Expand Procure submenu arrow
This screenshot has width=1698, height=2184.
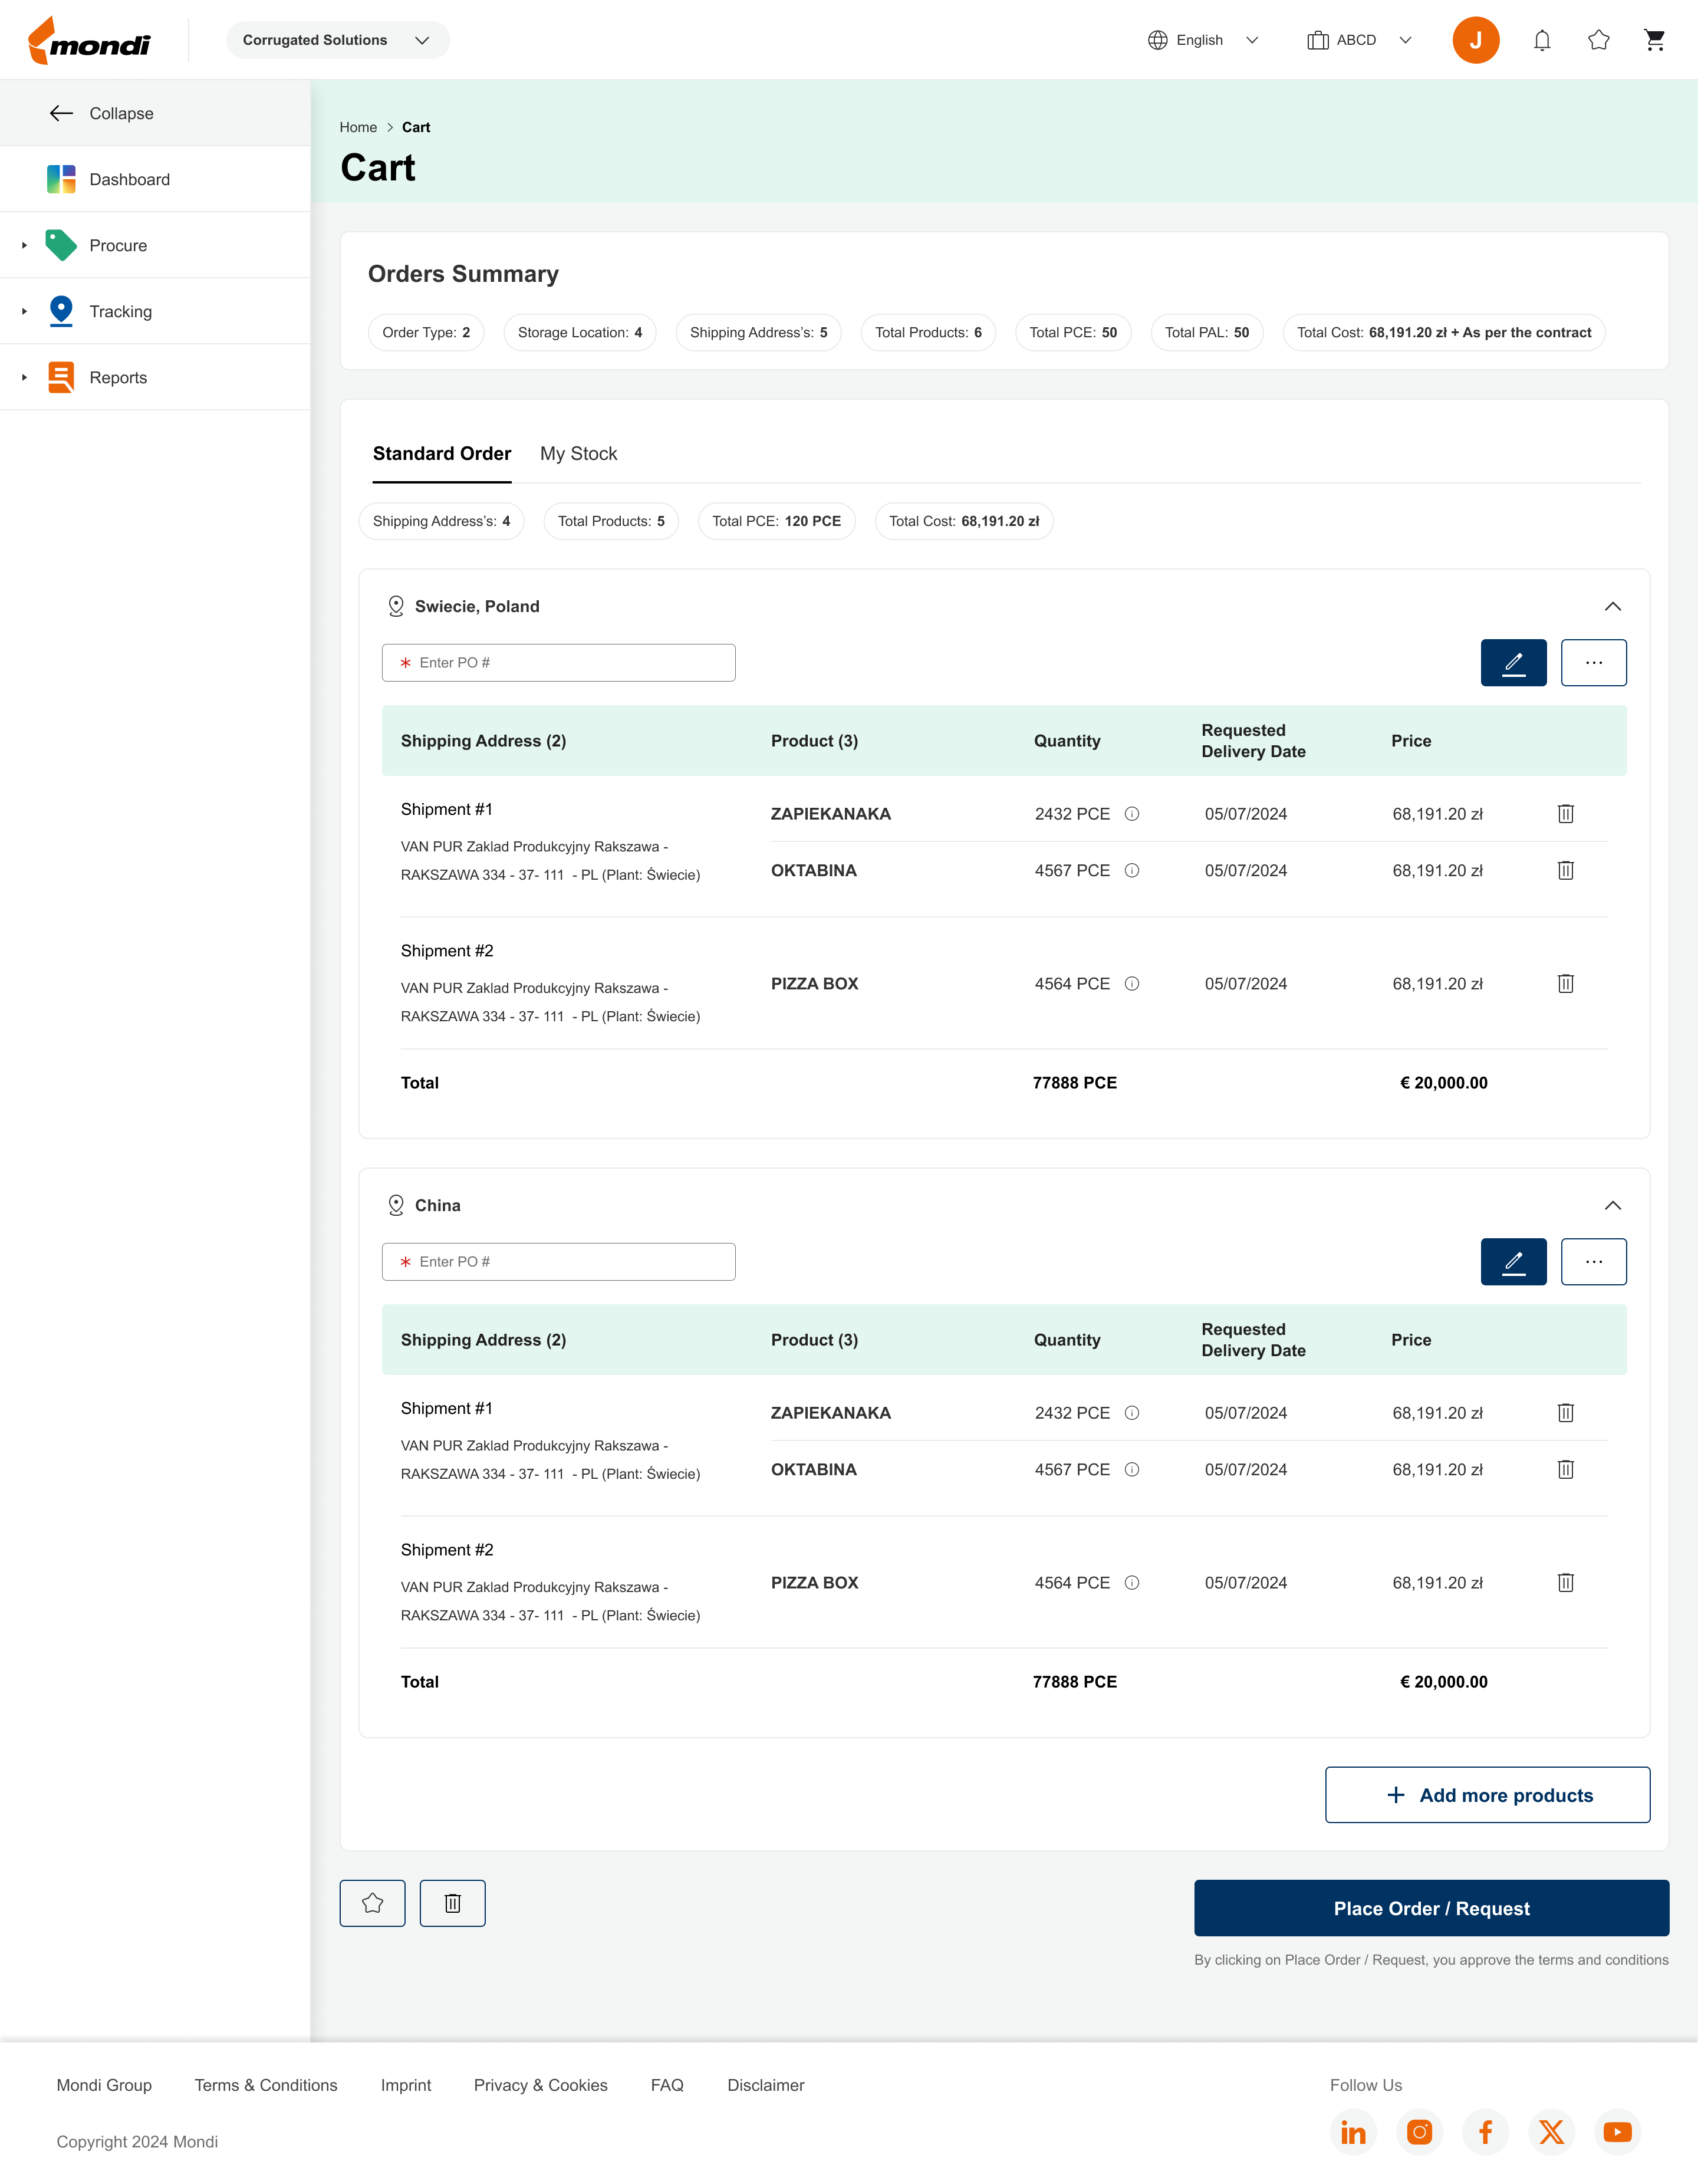tap(24, 245)
